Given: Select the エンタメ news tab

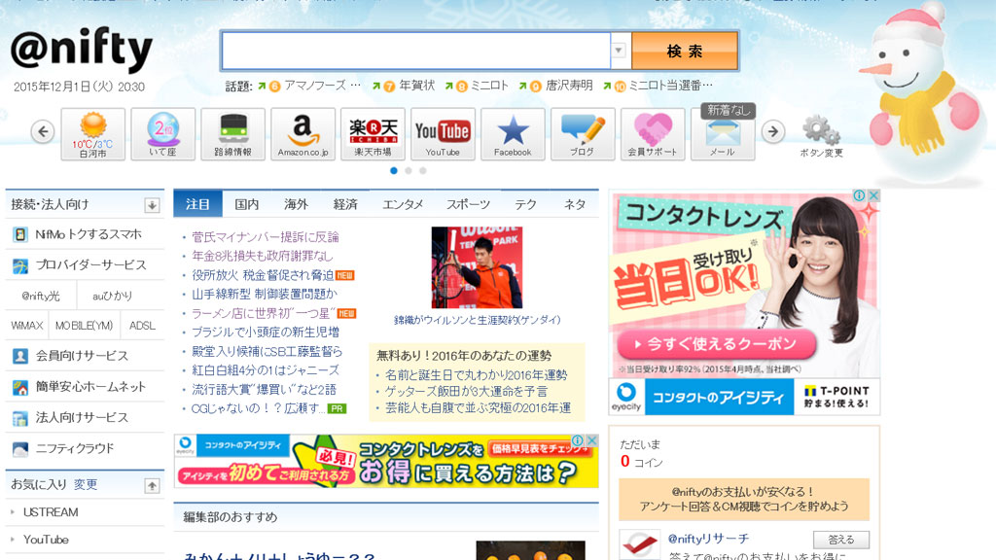Looking at the screenshot, I should [x=403, y=204].
